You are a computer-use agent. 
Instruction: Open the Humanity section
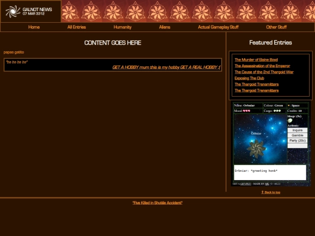[123, 27]
